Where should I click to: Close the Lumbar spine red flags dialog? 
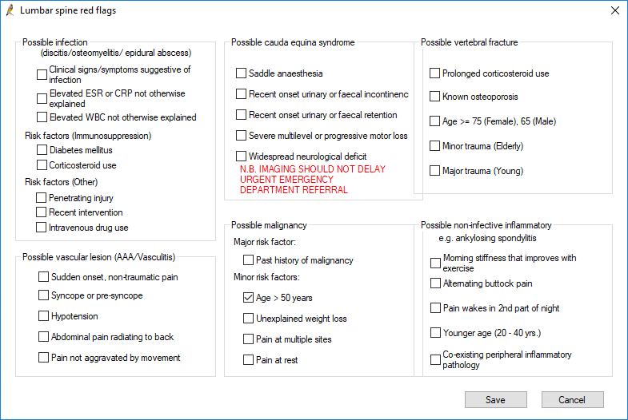point(614,10)
